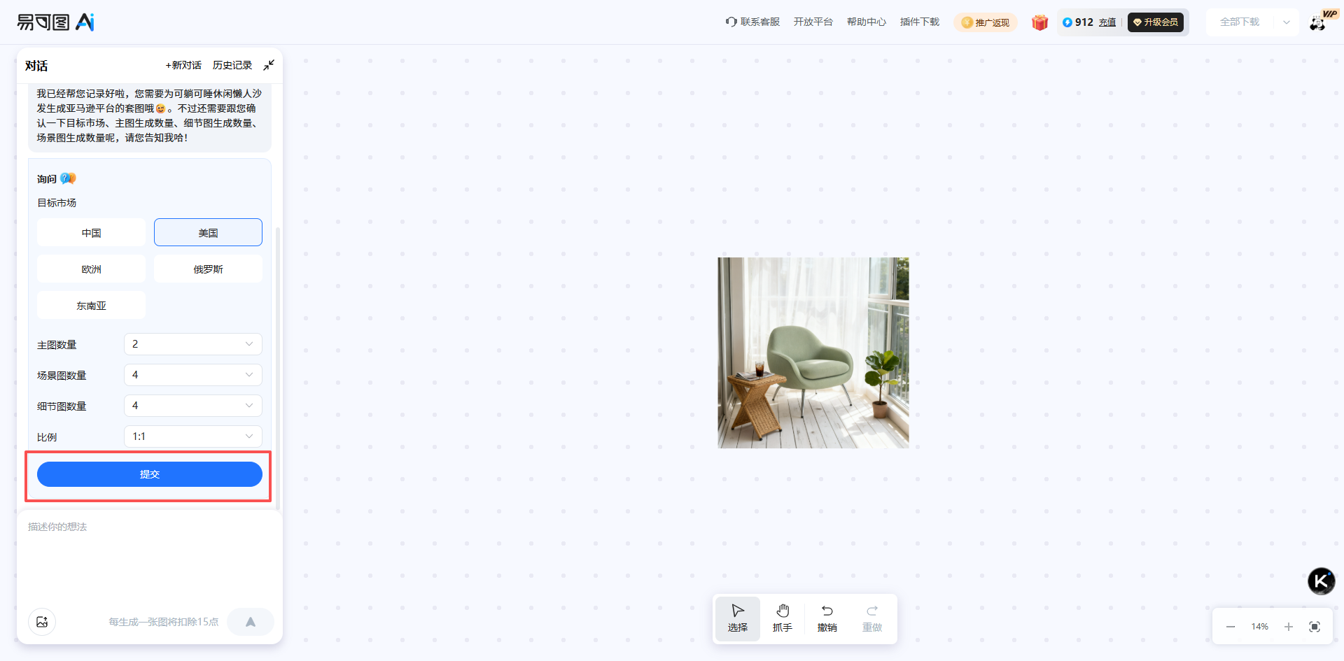Click the 升级会员 upgrade button

pyautogui.click(x=1156, y=22)
